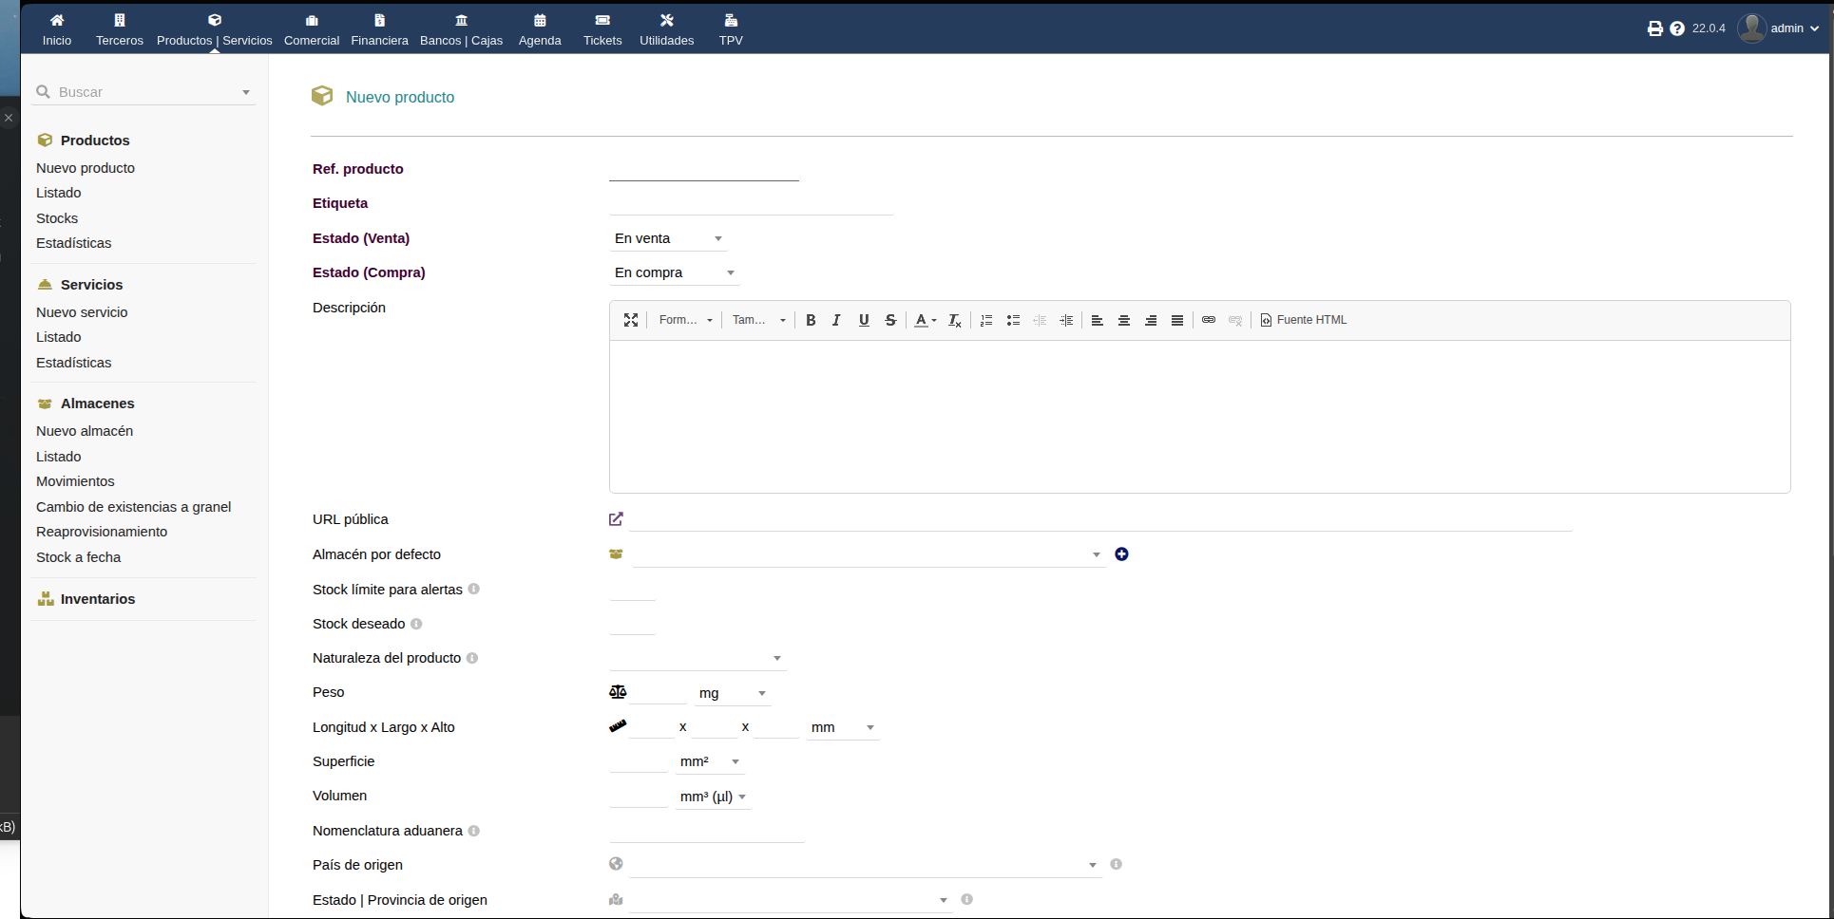Toggle underline formatting in editor

click(864, 320)
